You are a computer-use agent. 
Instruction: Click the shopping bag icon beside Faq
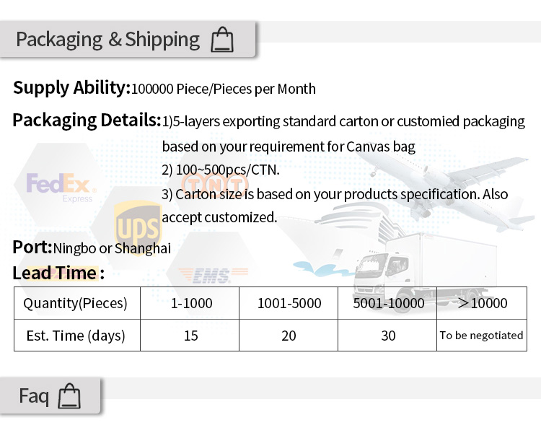69,395
